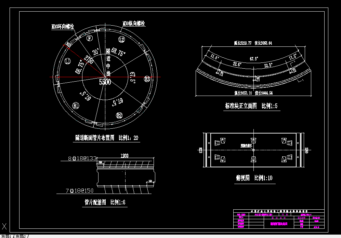The width and height of the screenshot is (341, 238).
Task: Select the 俯视图 比例1:10 title text
Action: pos(254,178)
